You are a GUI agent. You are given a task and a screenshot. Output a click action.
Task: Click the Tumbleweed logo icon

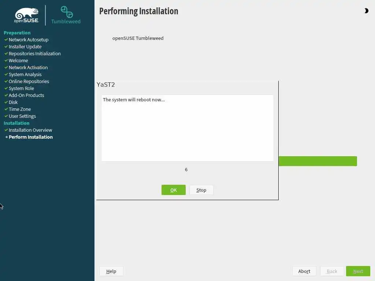[67, 12]
